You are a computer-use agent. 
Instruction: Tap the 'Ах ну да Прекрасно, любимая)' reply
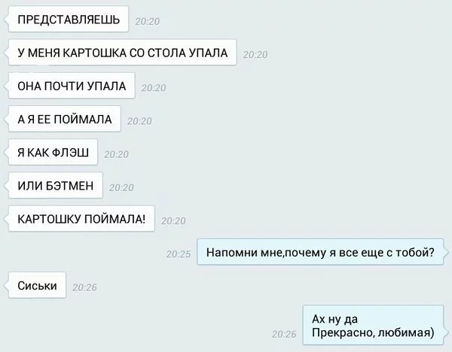click(373, 325)
